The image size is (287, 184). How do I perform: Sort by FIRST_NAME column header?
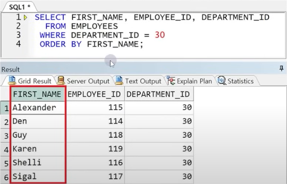pyautogui.click(x=37, y=94)
